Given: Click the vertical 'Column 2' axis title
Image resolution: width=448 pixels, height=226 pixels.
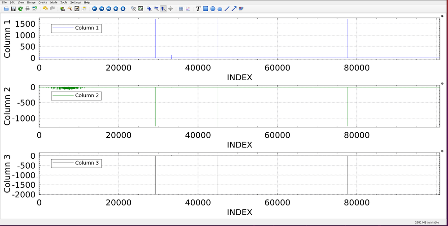Looking at the screenshot, I should tap(7, 105).
